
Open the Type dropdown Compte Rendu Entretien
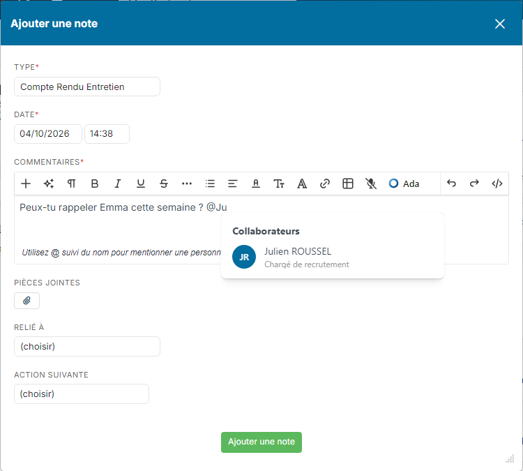(x=87, y=87)
